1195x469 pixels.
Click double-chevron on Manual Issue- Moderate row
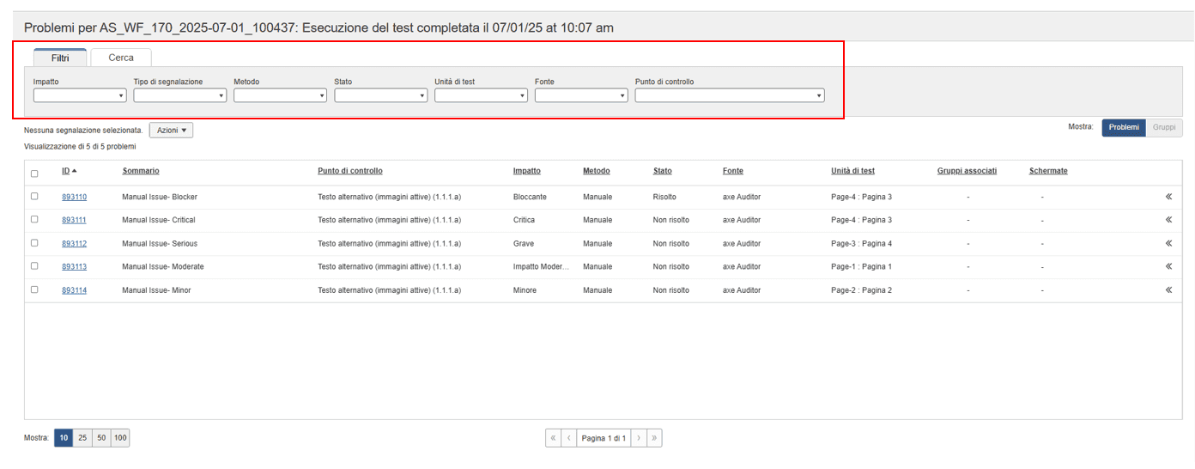click(x=1168, y=266)
